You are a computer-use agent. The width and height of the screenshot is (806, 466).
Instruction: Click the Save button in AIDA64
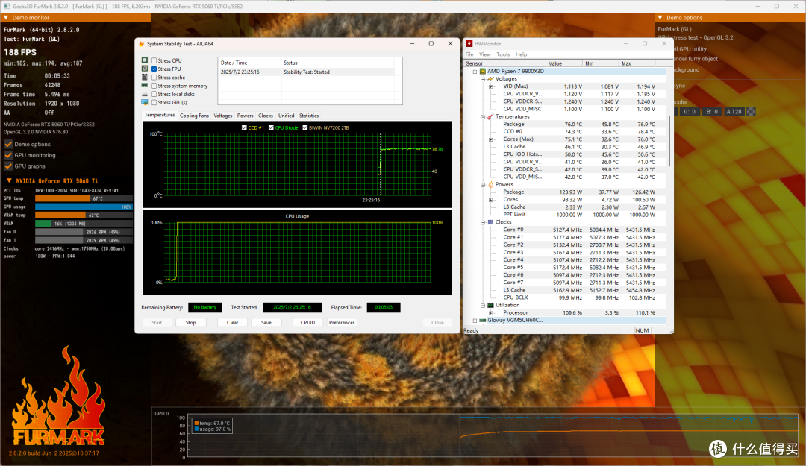pos(266,322)
